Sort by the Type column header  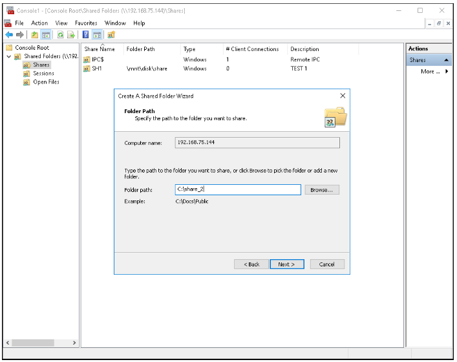click(x=189, y=49)
